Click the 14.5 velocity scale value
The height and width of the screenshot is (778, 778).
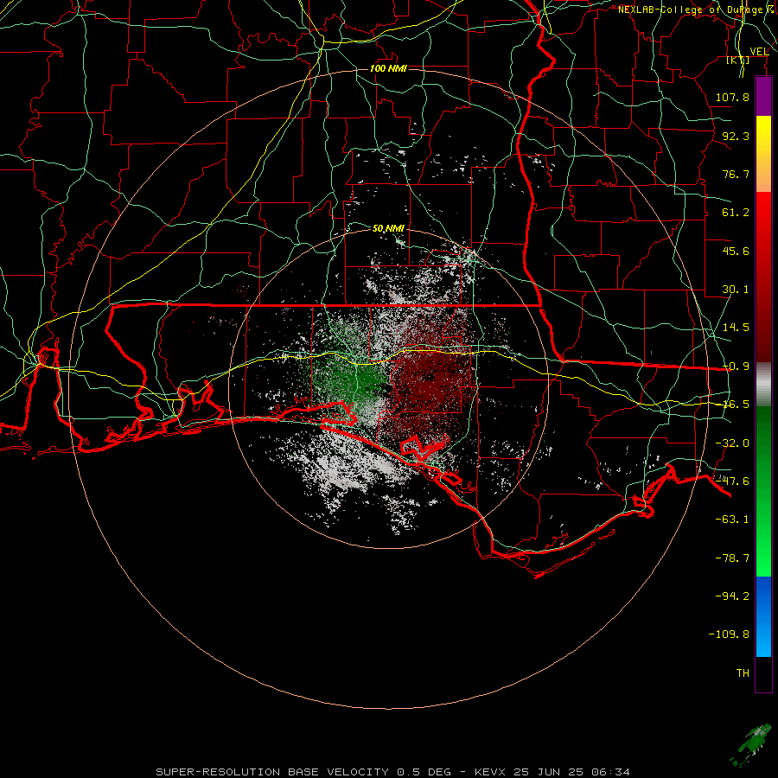(x=736, y=328)
